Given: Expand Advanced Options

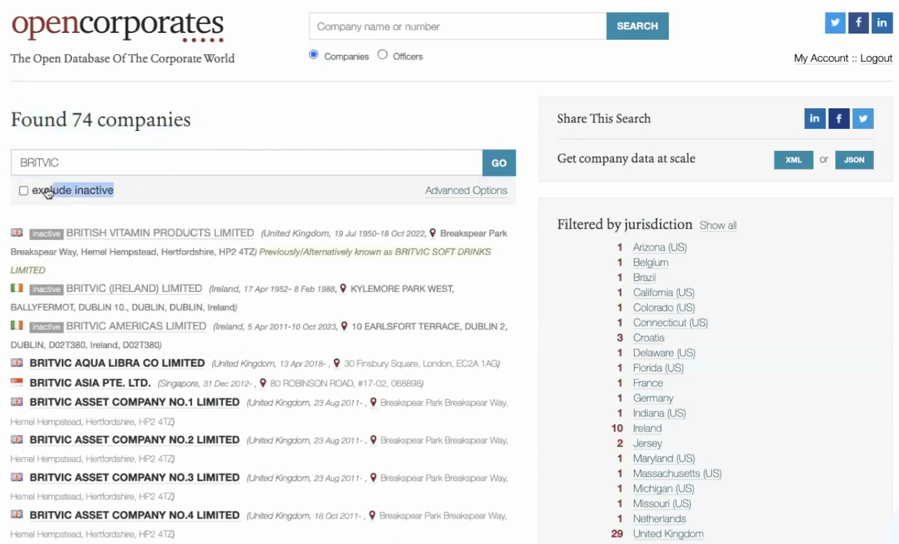Looking at the screenshot, I should (x=466, y=190).
